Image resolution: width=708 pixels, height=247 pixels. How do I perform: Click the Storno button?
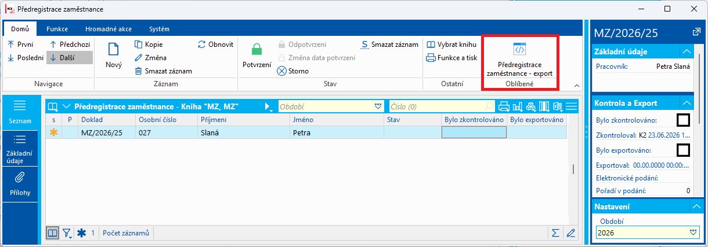[x=293, y=71]
